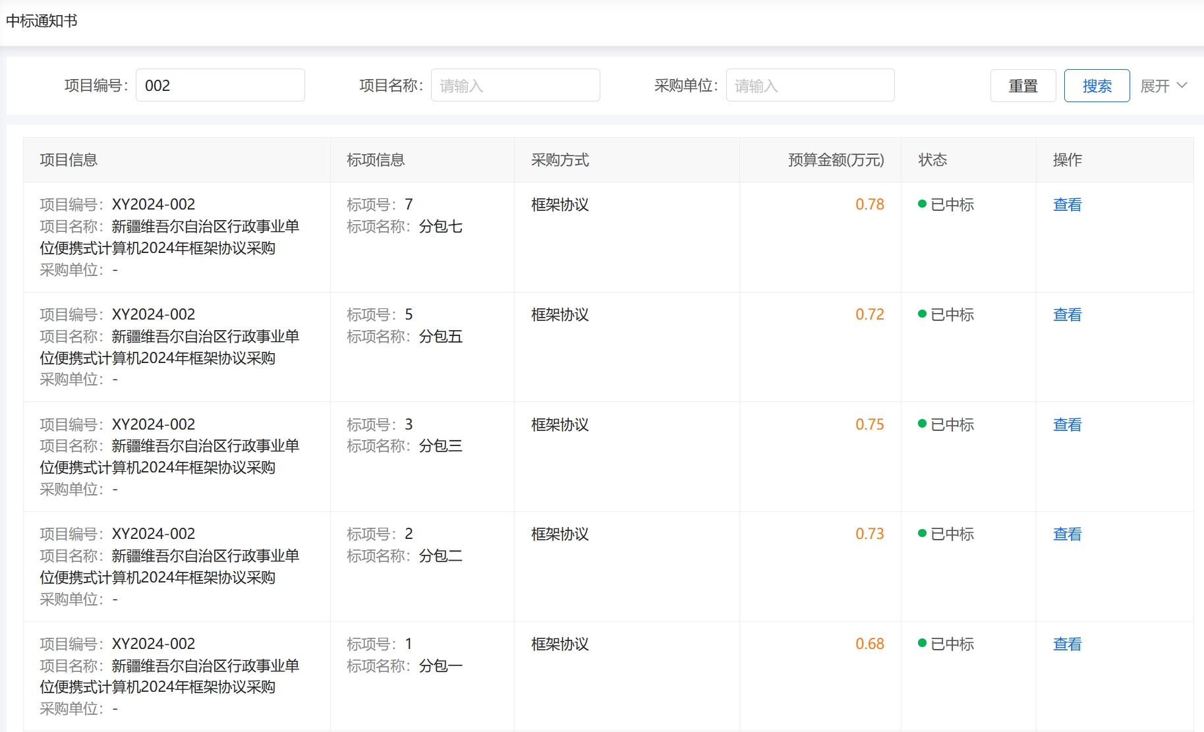This screenshot has height=732, width=1204.
Task: Click 标项号 3 text
Action: pyautogui.click(x=380, y=425)
